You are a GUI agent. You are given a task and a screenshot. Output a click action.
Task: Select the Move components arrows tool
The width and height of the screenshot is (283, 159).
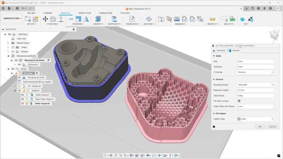click(x=45, y=19)
